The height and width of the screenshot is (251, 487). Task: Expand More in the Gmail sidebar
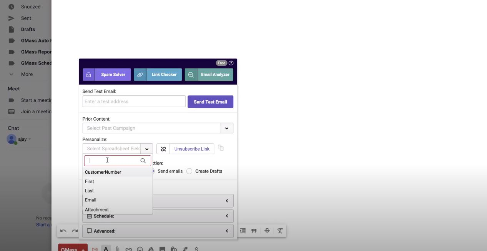(26, 74)
